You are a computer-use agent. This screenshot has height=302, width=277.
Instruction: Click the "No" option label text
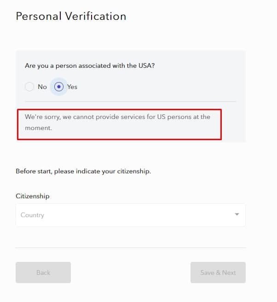pyautogui.click(x=42, y=87)
